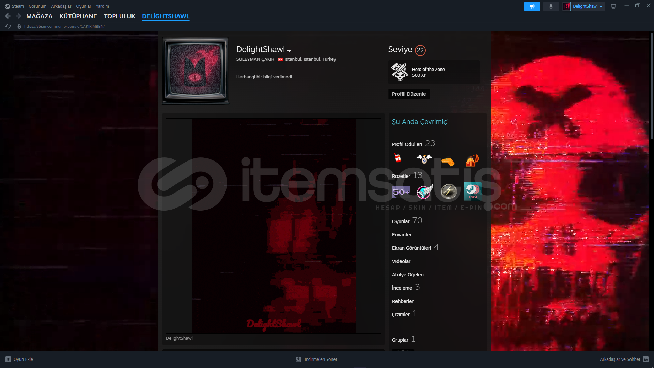Open the Arkadaşlar menu
This screenshot has width=654, height=368.
point(61,6)
